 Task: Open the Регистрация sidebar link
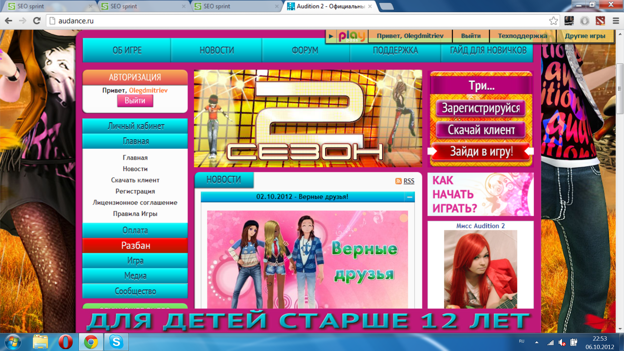point(135,191)
